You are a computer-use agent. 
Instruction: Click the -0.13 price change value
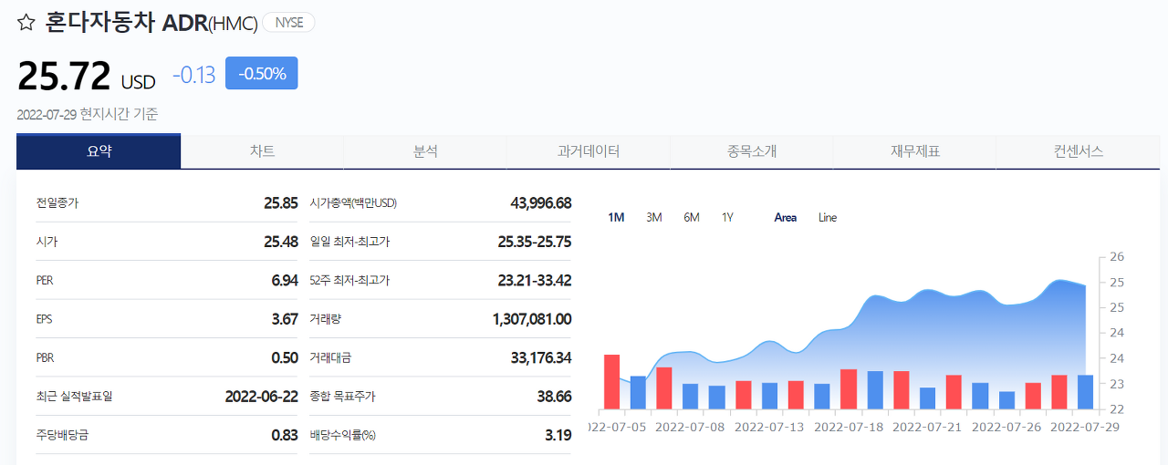(x=194, y=75)
